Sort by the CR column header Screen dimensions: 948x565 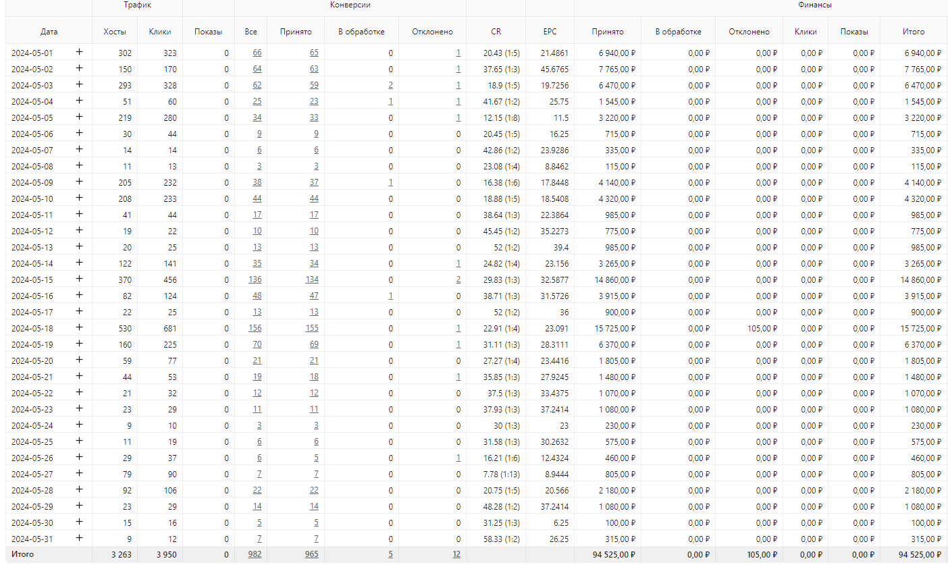pos(496,32)
